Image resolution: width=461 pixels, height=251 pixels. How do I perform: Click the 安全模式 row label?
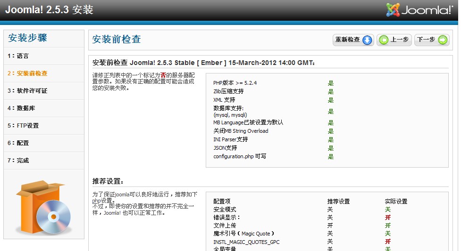tap(225, 209)
